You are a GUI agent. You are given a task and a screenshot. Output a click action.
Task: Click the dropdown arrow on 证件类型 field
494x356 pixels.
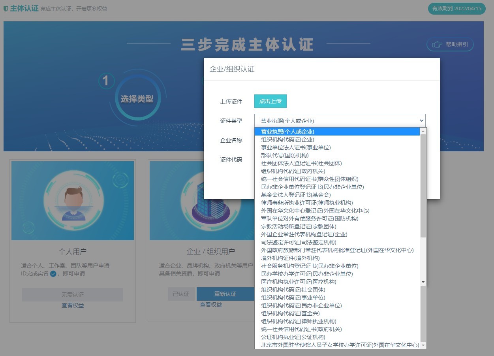422,121
